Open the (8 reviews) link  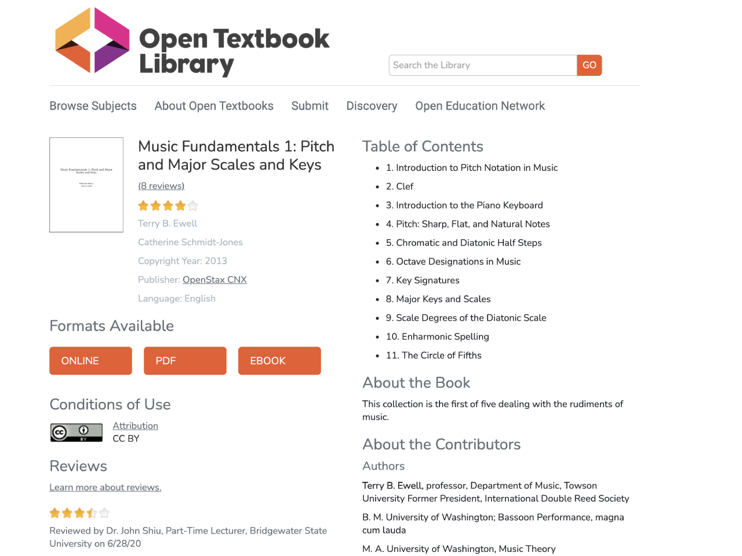click(x=161, y=186)
